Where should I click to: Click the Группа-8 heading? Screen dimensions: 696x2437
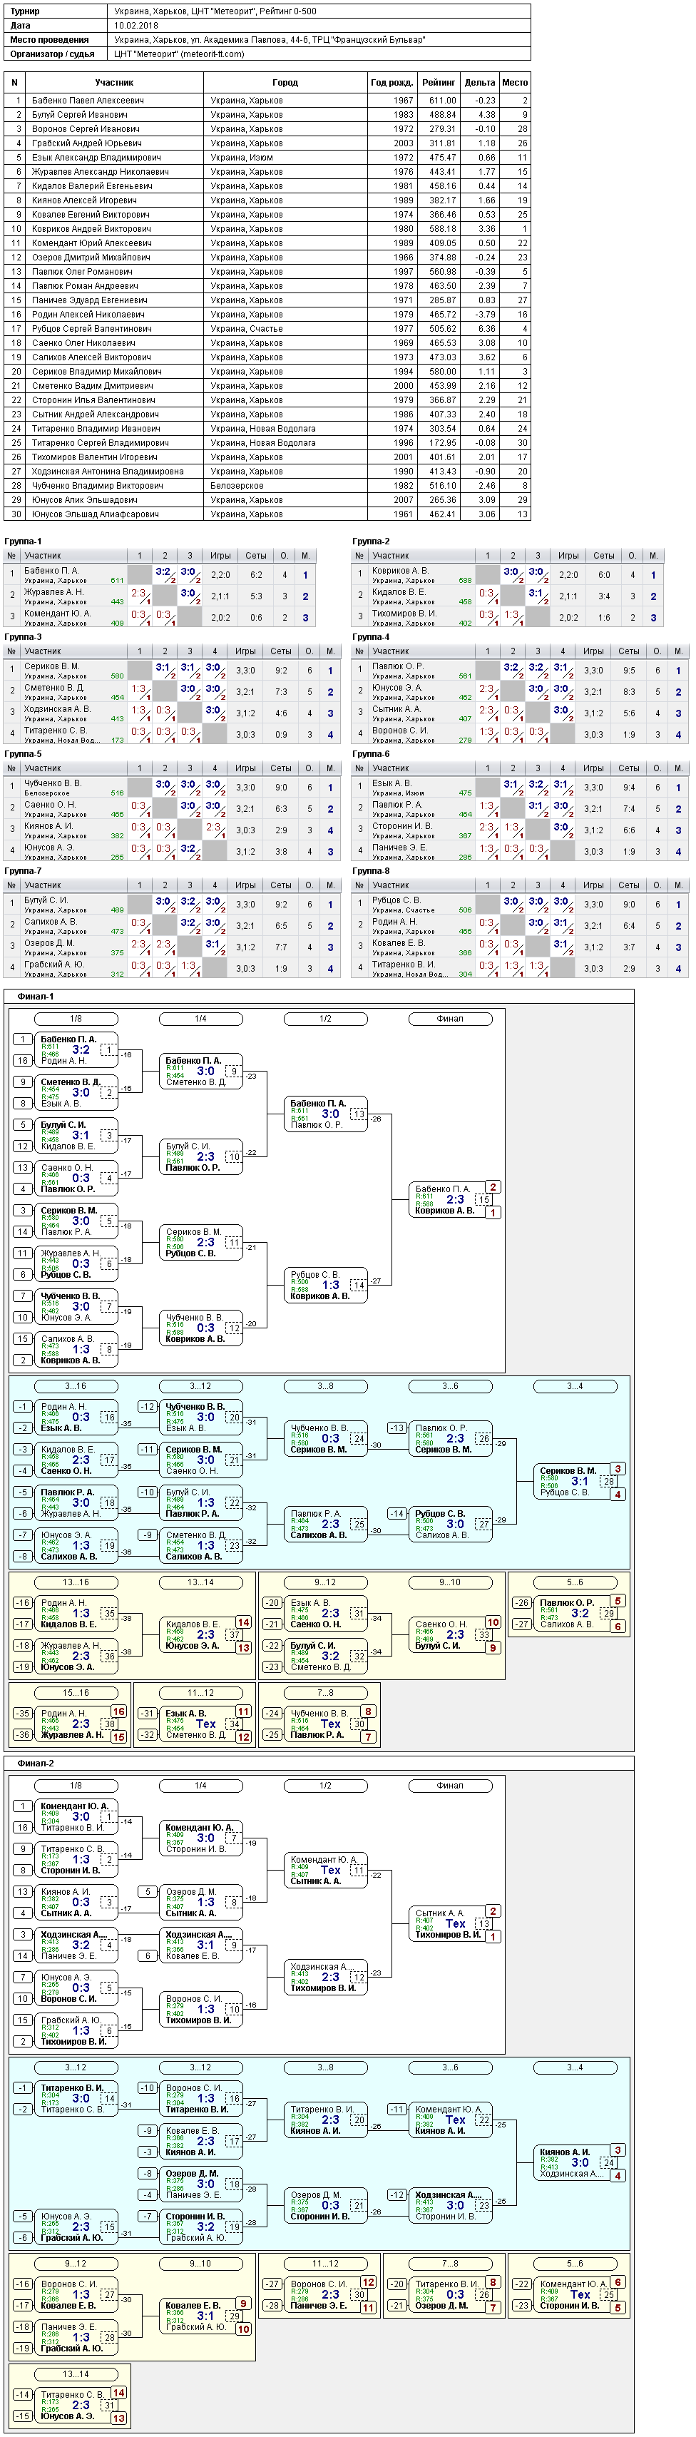372,870
